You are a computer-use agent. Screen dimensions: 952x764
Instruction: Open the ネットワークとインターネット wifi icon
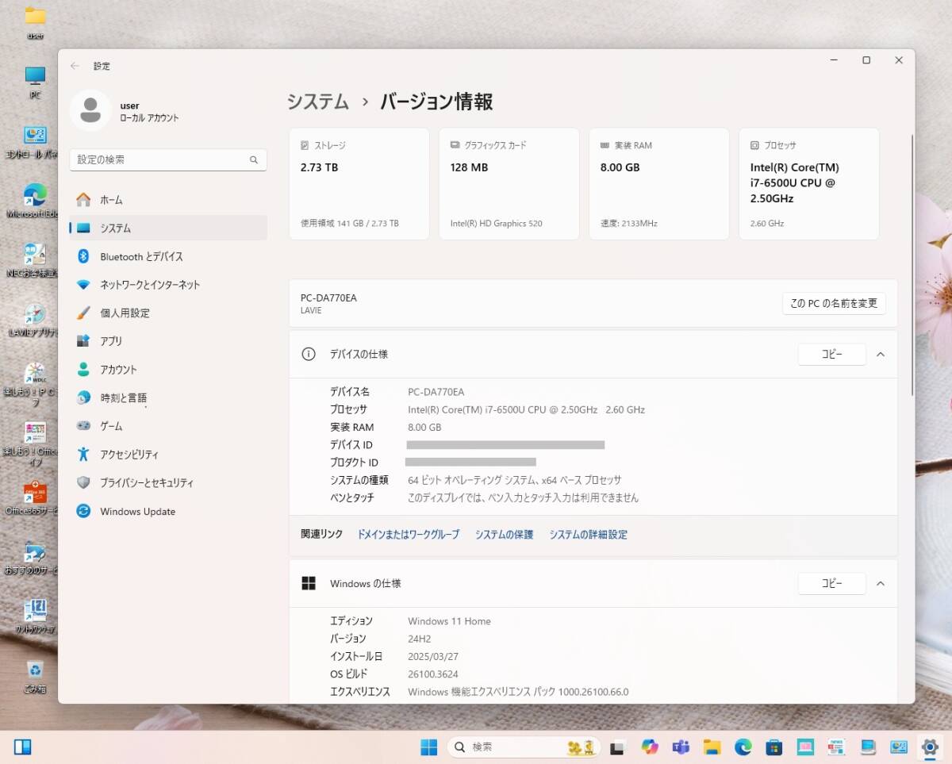83,285
